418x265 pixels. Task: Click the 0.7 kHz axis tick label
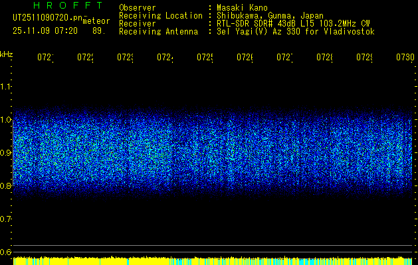click(x=6, y=219)
